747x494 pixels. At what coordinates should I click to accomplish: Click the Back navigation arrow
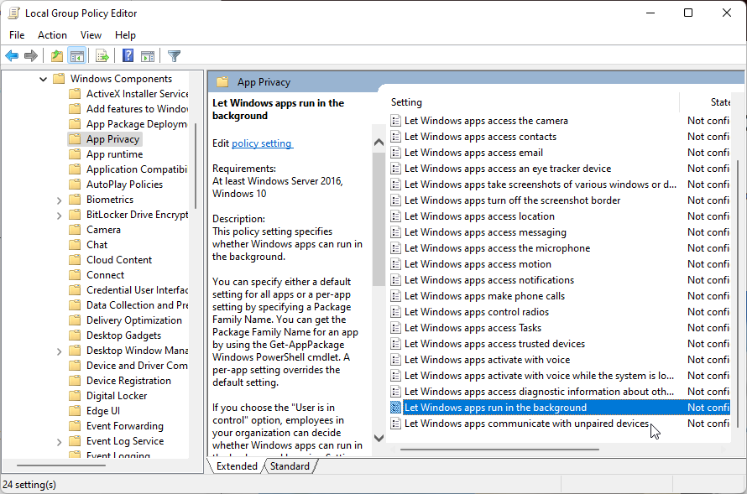coord(12,55)
